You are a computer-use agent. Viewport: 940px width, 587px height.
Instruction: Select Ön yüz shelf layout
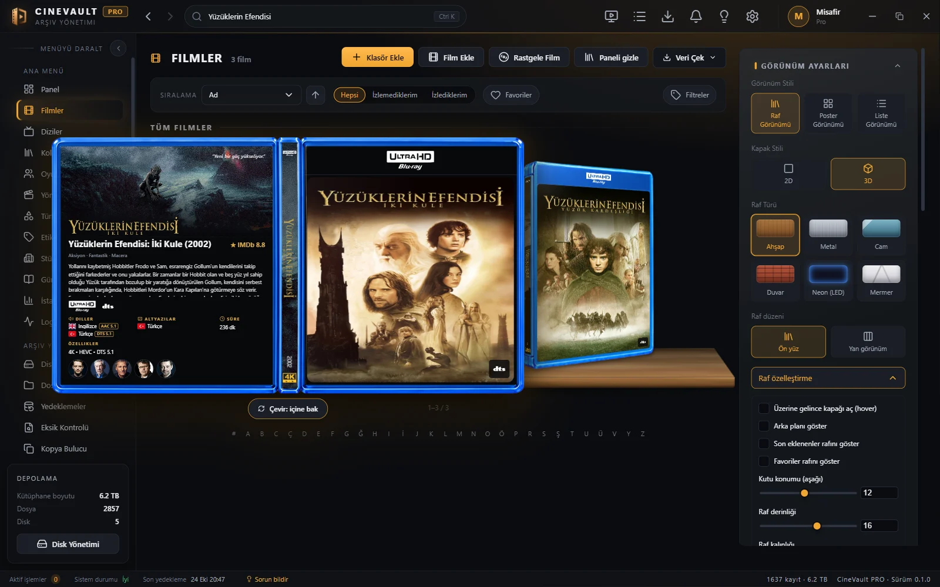(788, 342)
